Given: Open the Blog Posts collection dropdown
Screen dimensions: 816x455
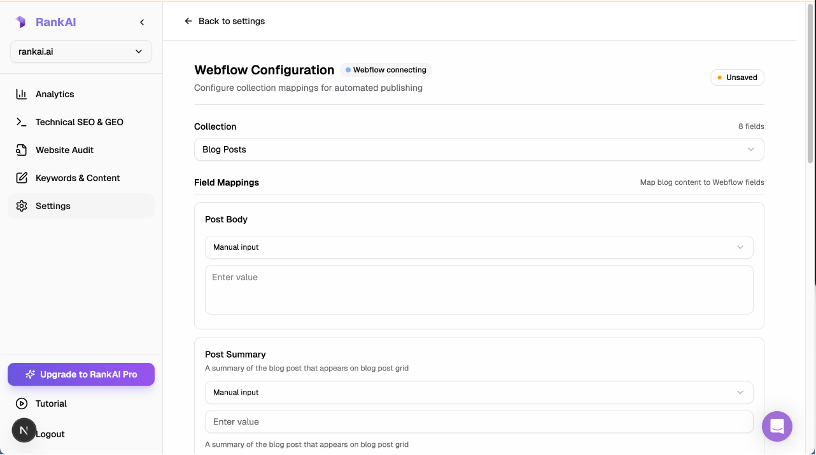Looking at the screenshot, I should tap(479, 149).
